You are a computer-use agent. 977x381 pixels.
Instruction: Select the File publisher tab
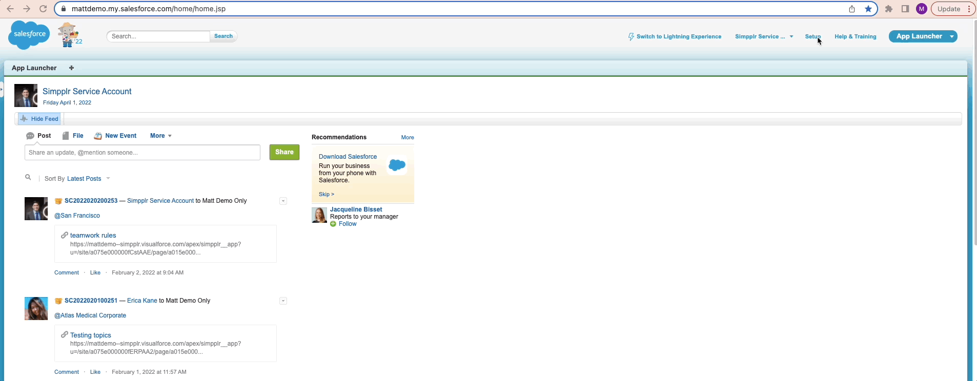click(x=73, y=136)
